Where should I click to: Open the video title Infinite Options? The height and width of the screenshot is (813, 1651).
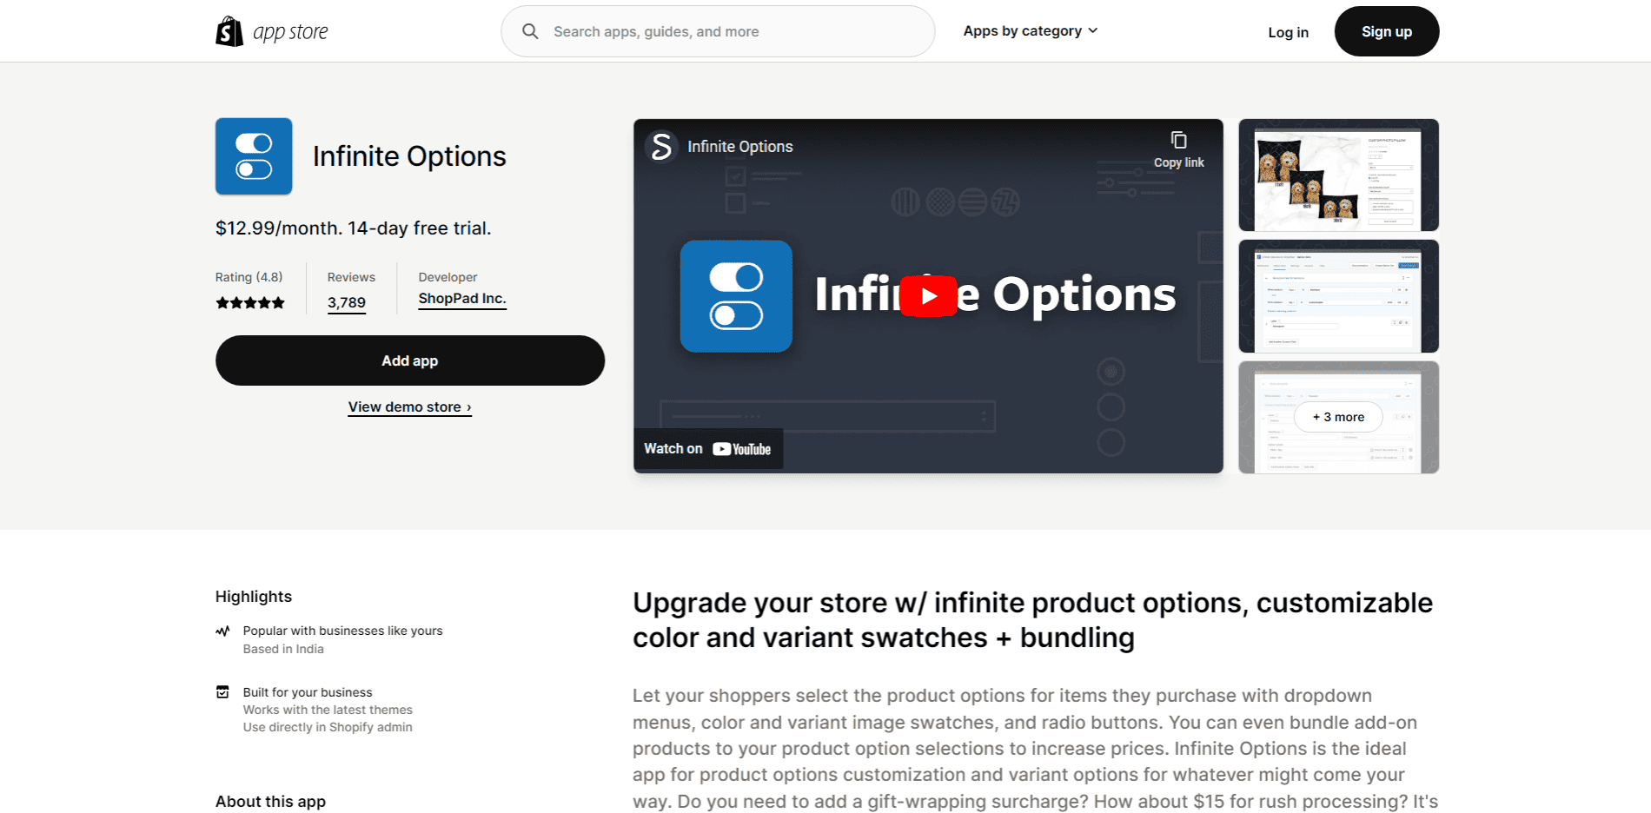740,147
